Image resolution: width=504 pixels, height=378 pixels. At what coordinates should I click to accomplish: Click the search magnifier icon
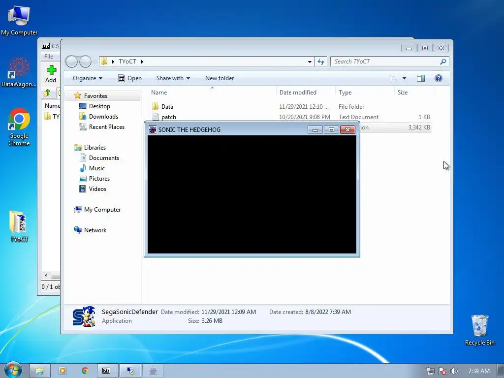443,62
